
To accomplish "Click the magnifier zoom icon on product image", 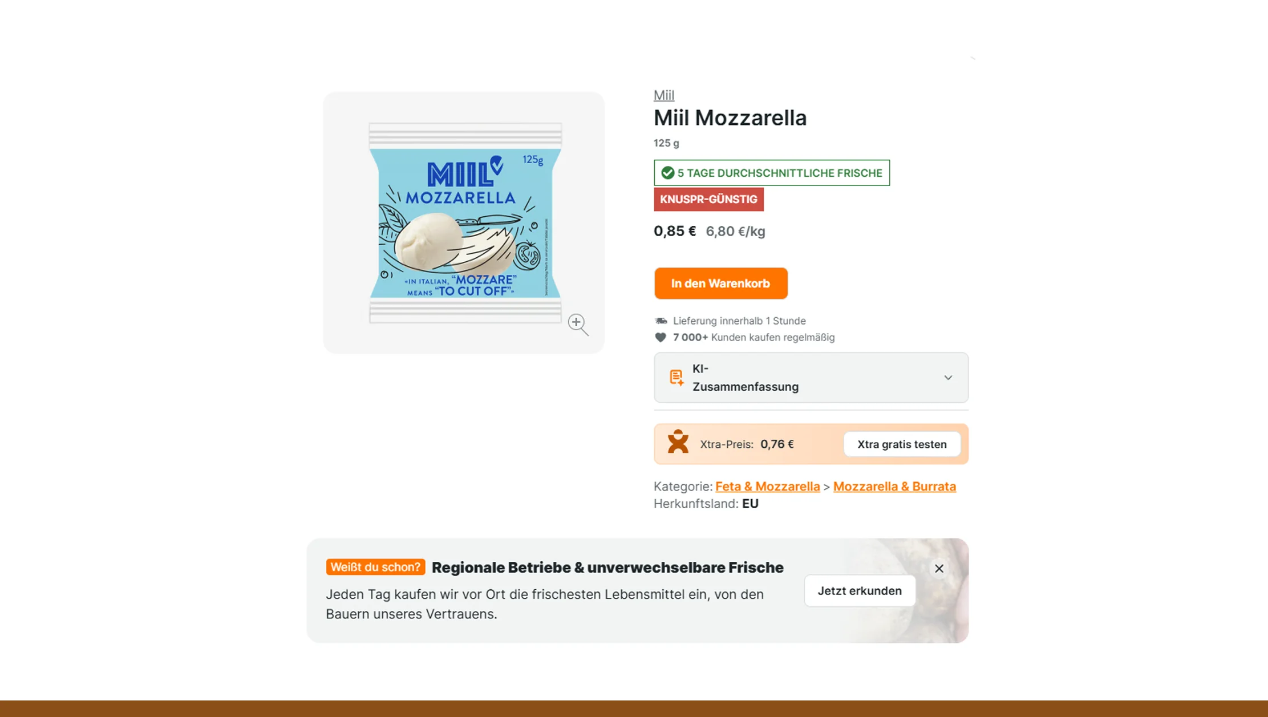I will (x=578, y=324).
